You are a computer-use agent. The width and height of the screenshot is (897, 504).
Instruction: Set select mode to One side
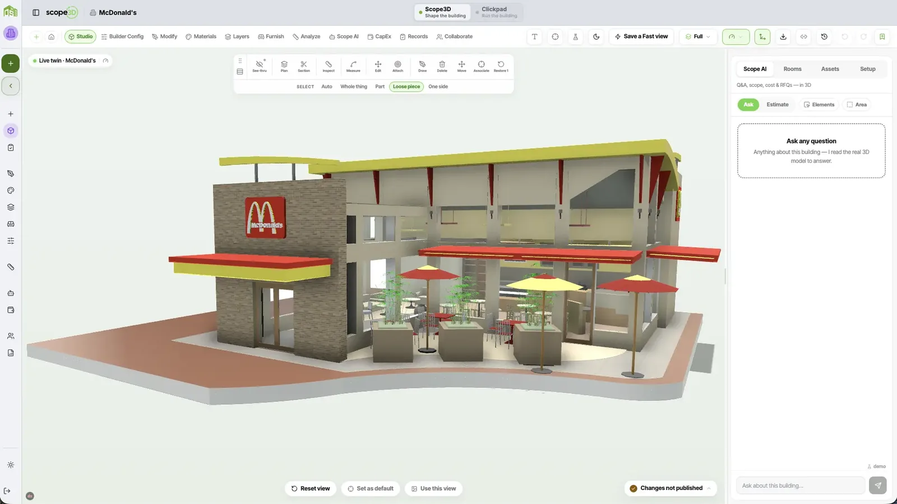(x=438, y=87)
